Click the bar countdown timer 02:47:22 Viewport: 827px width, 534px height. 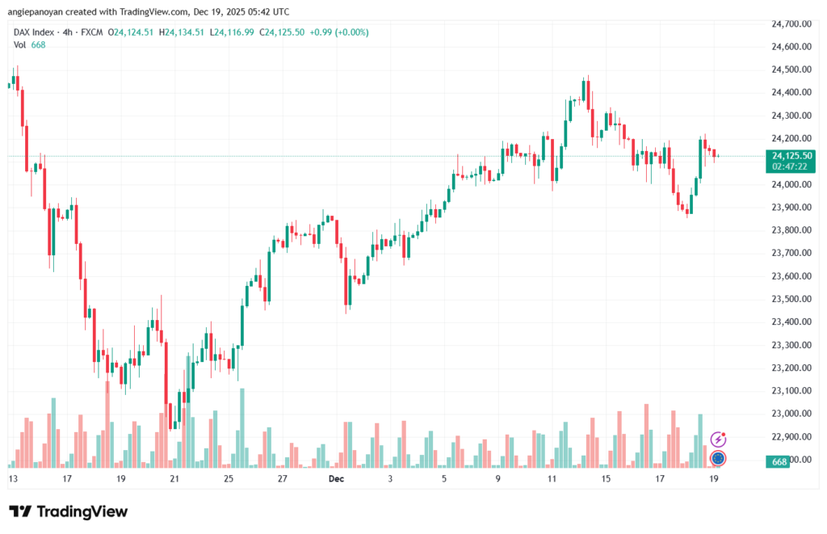coord(791,166)
